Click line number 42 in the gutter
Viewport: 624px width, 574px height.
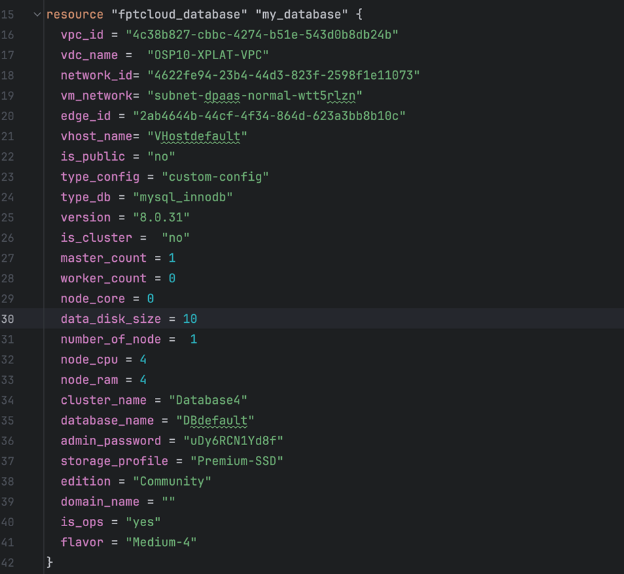pyautogui.click(x=7, y=562)
